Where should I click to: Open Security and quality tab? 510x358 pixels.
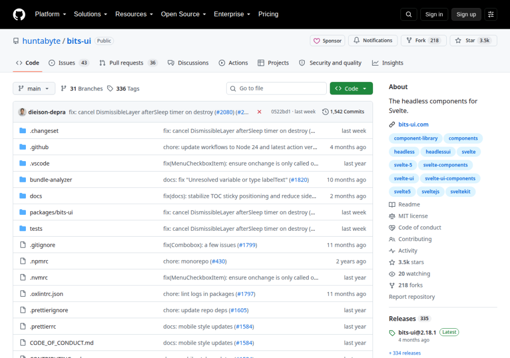point(330,63)
